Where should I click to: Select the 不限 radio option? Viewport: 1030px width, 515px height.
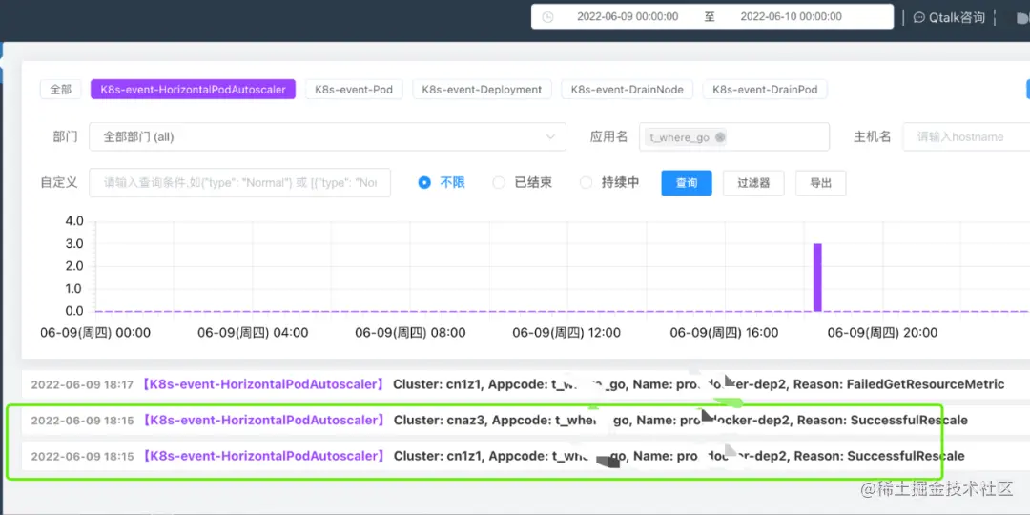point(442,182)
